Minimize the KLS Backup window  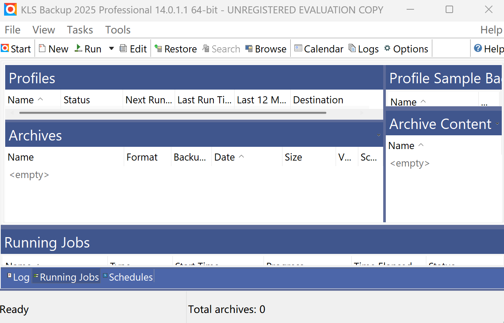pyautogui.click(x=410, y=9)
